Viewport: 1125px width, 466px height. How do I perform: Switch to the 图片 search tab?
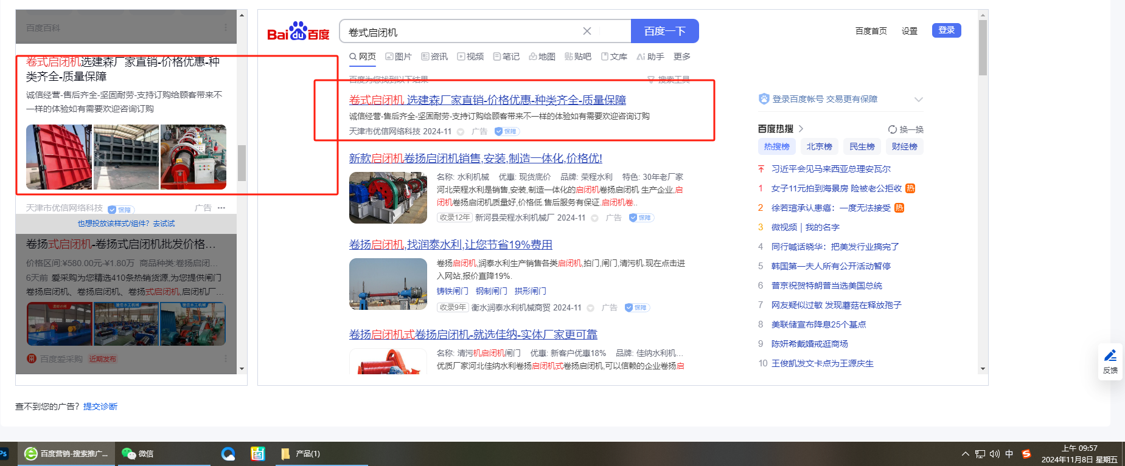click(399, 57)
